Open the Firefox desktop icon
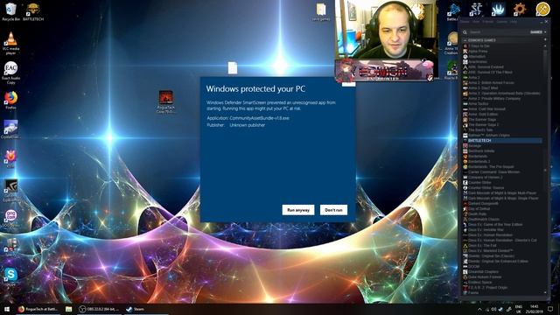 coord(10,100)
